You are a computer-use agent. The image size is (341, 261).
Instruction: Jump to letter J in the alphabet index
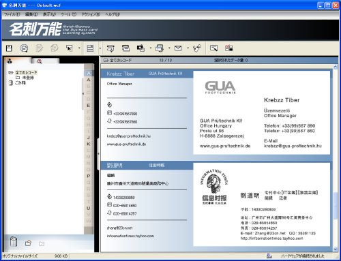89,138
